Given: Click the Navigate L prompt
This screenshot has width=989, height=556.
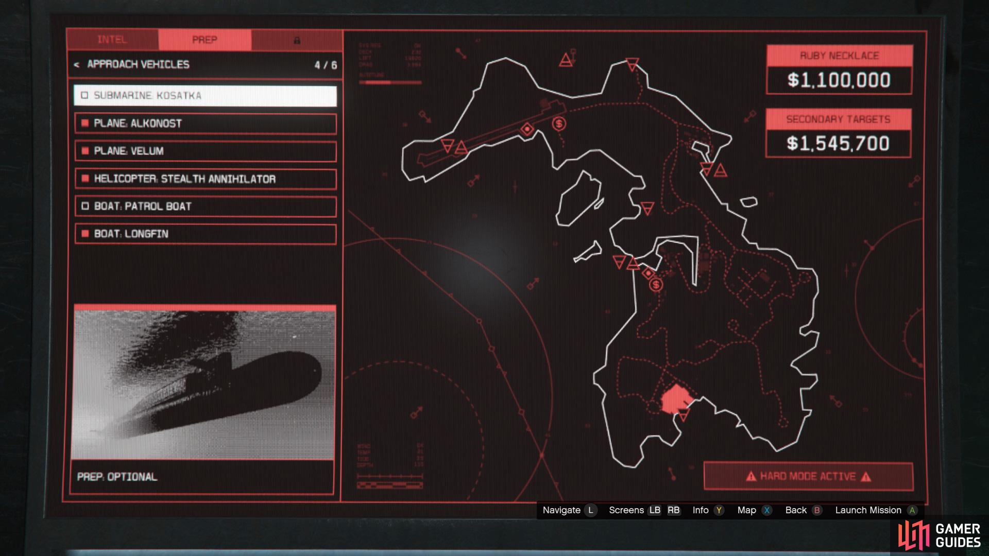Looking at the screenshot, I should (569, 510).
